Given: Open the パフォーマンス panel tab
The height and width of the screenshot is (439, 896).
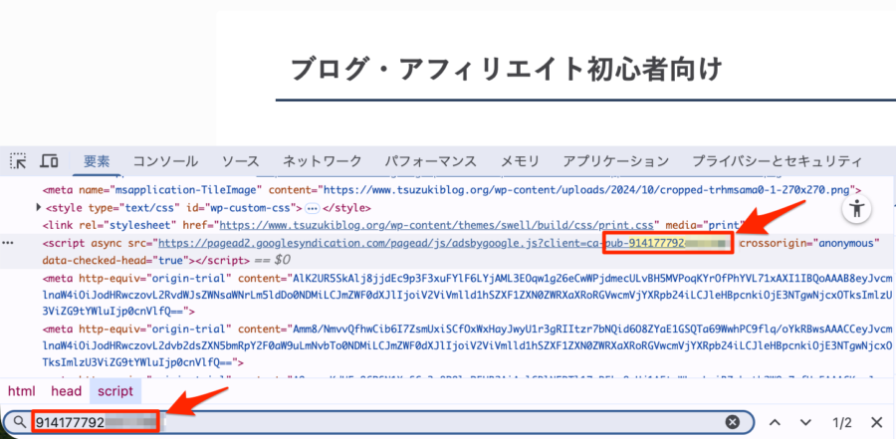Looking at the screenshot, I should coord(430,161).
